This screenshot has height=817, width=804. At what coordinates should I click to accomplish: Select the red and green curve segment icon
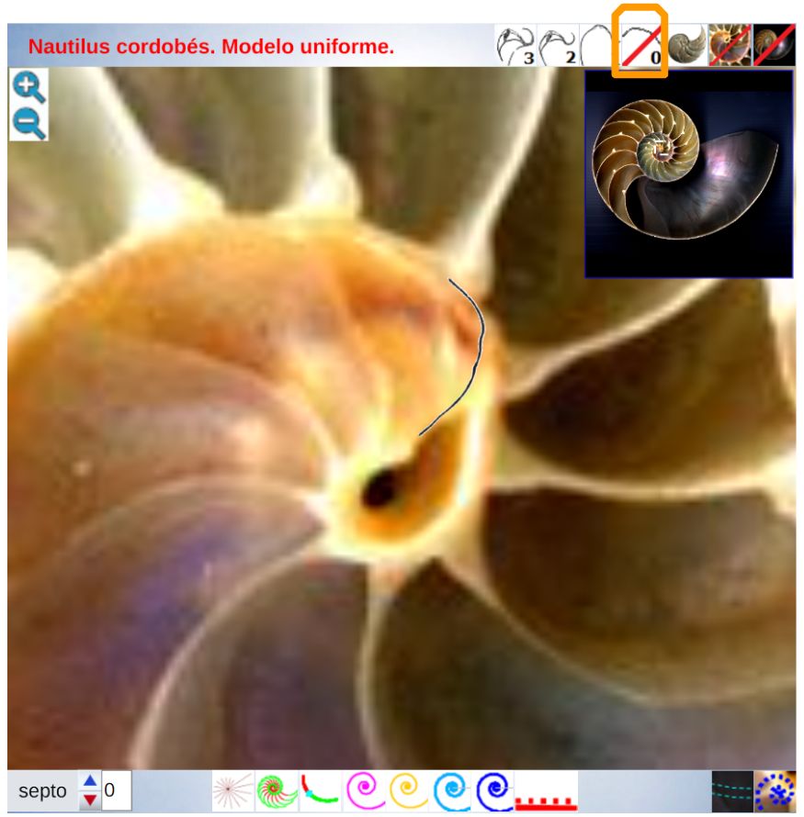319,790
